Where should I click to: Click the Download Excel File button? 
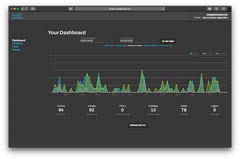click(x=138, y=125)
